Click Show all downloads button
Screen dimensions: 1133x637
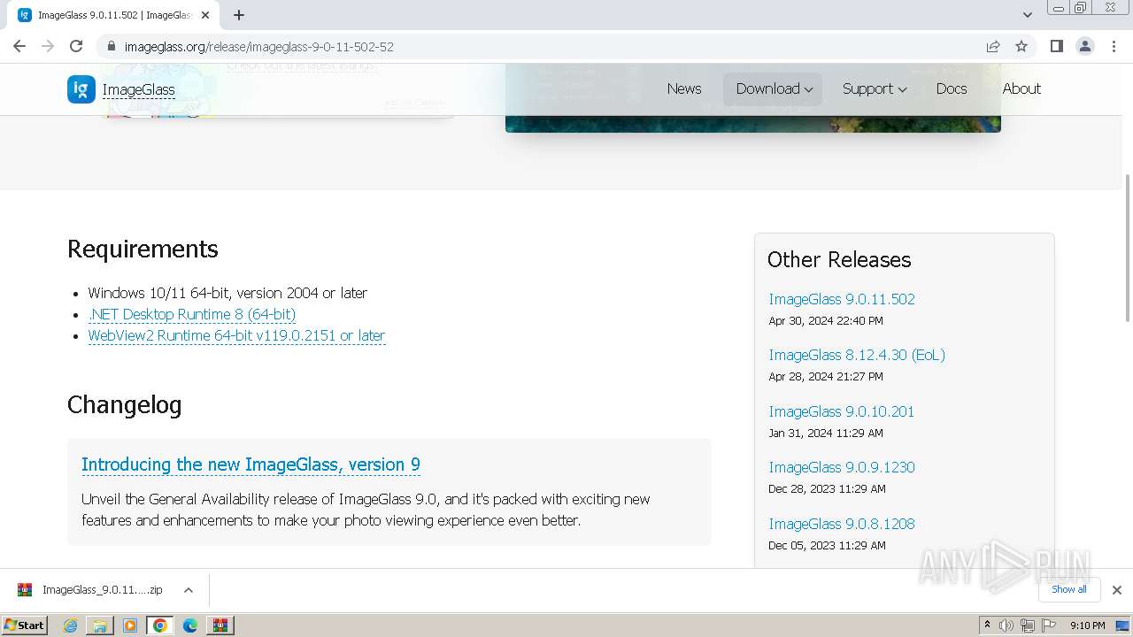1068,589
